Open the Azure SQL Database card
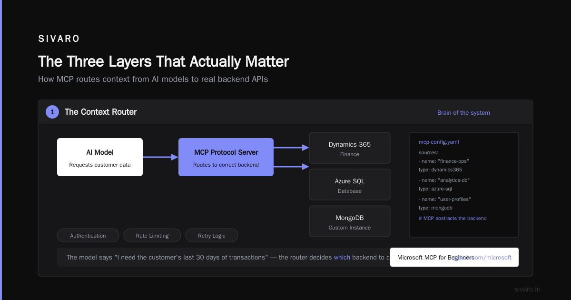571x300 pixels. 350,185
